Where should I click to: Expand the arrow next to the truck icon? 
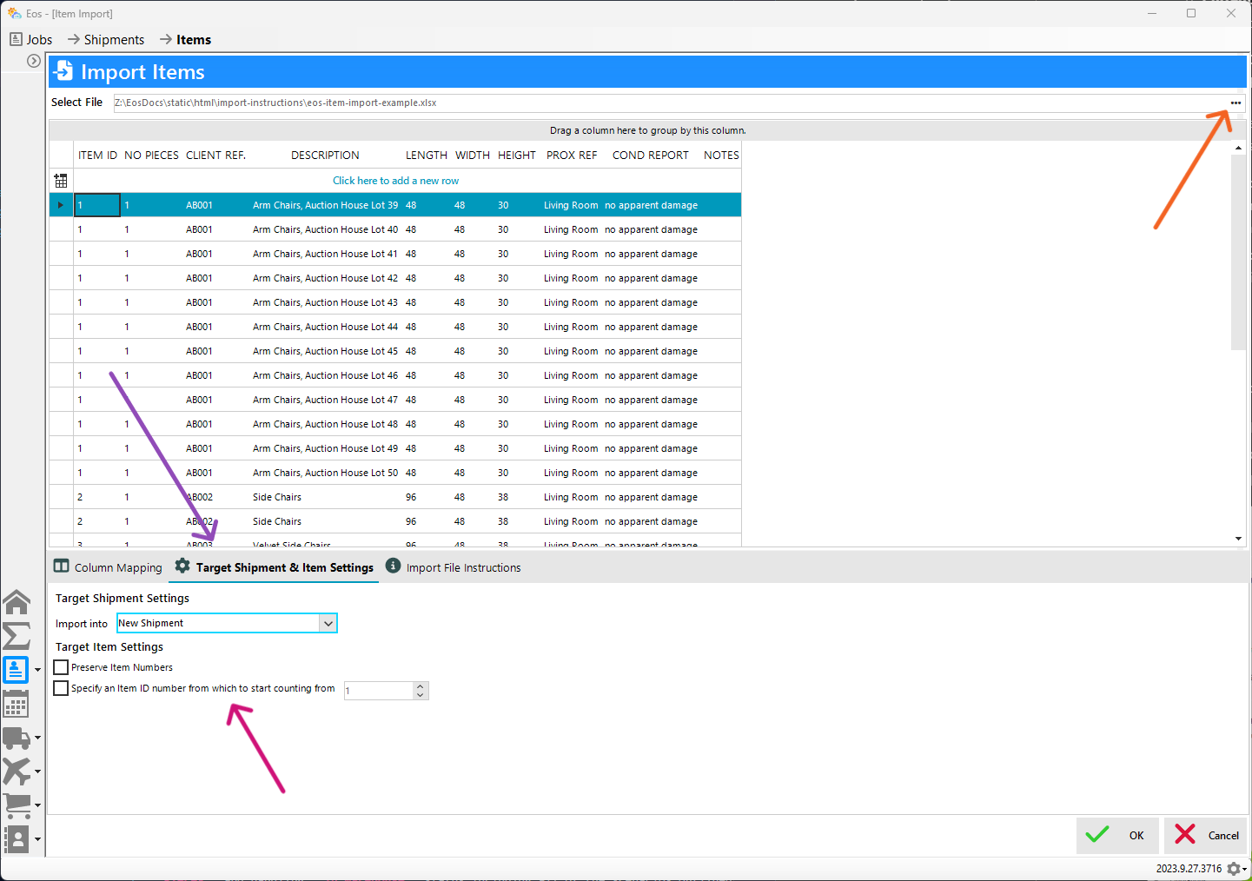[x=37, y=739]
